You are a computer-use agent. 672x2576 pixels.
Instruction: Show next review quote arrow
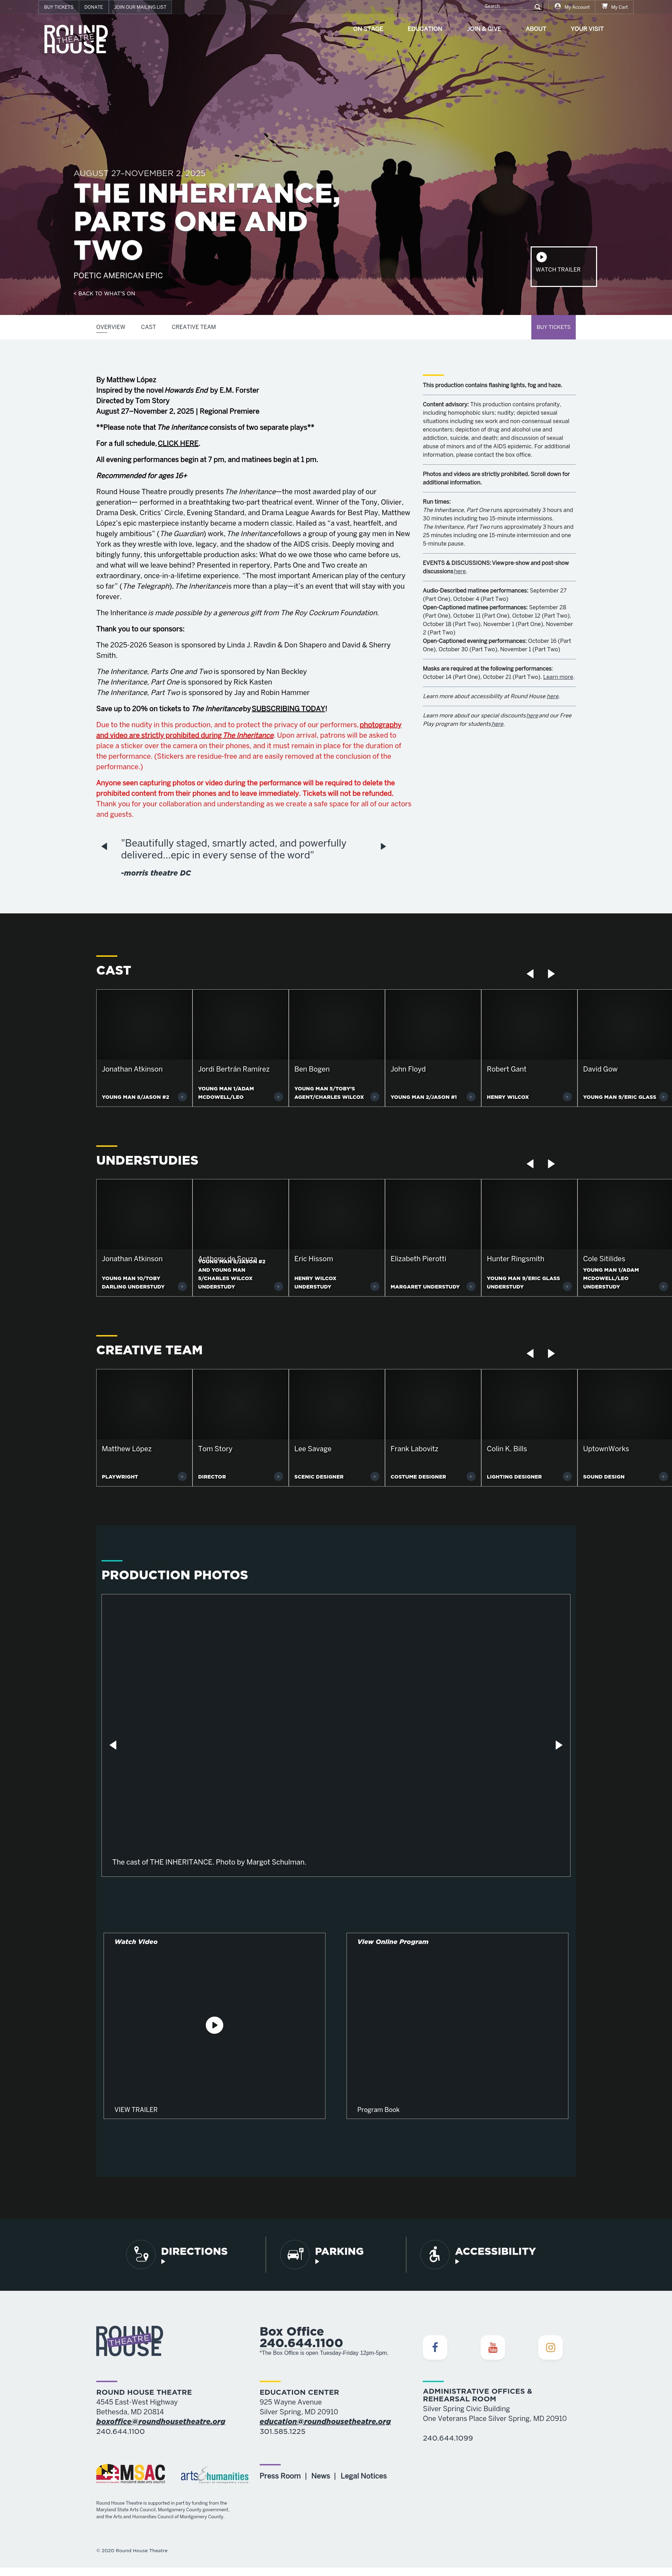tap(383, 846)
